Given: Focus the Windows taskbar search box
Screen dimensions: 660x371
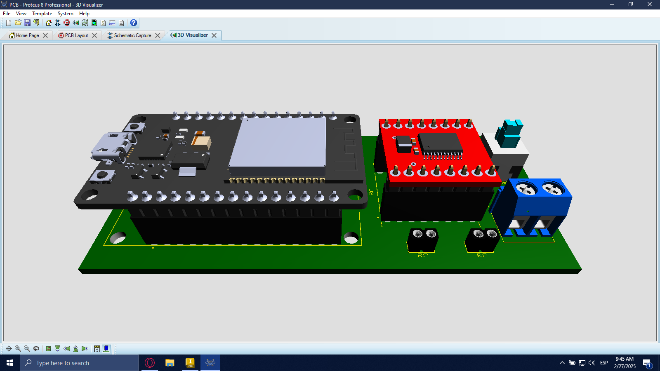Looking at the screenshot, I should click(x=79, y=363).
